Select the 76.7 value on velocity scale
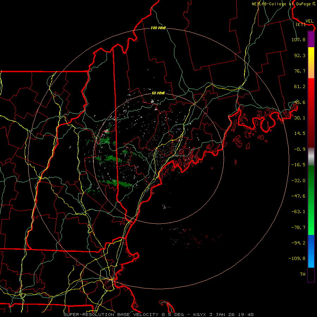Viewport: 317px width, 317px height. [x=300, y=71]
